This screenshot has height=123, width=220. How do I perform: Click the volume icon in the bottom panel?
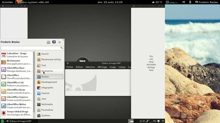[x=155, y=121]
